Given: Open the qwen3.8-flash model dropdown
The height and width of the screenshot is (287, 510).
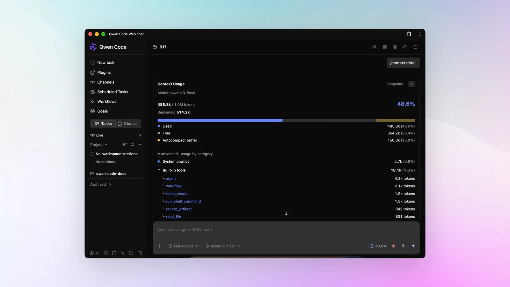Looking at the screenshot, I should (x=223, y=246).
